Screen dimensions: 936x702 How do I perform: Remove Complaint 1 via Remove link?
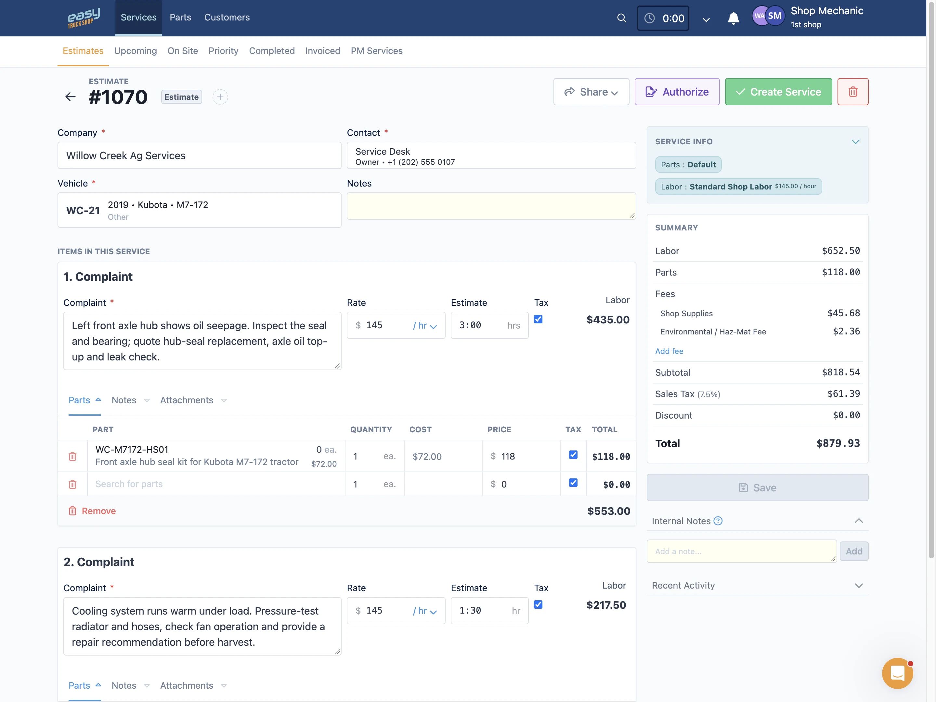point(92,511)
